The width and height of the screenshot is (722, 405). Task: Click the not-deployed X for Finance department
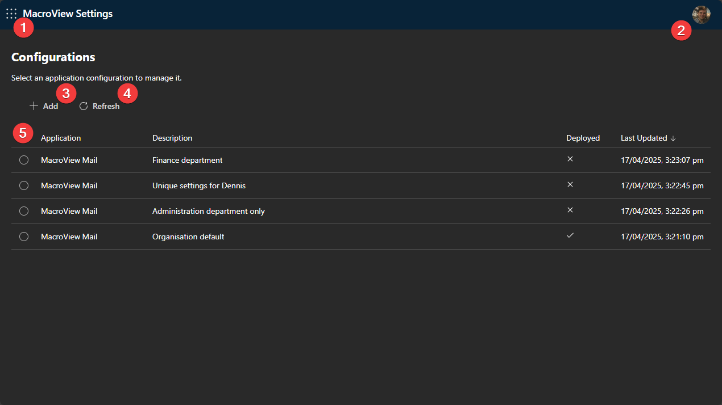click(570, 159)
